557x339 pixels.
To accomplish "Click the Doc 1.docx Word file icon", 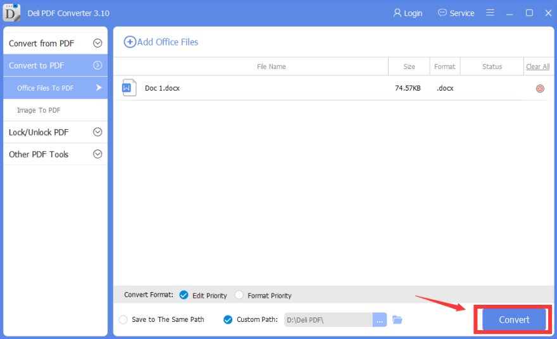I will click(x=129, y=88).
